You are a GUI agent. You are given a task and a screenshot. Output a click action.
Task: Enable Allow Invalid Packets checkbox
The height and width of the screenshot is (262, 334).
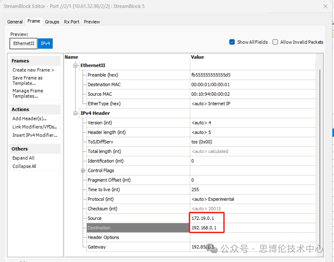tap(275, 42)
